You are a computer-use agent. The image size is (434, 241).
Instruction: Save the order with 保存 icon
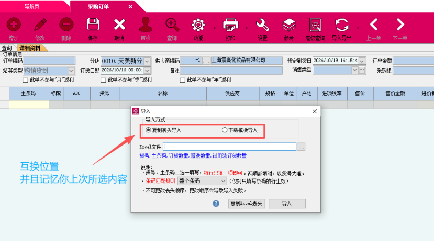(x=93, y=25)
